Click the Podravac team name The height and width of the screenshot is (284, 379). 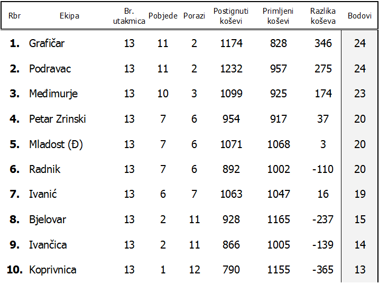click(50, 69)
